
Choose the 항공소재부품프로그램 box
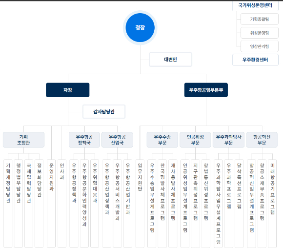tap(262, 204)
